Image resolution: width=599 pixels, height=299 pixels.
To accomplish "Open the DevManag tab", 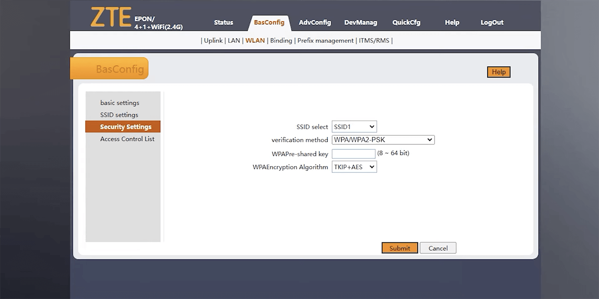I will coord(361,22).
